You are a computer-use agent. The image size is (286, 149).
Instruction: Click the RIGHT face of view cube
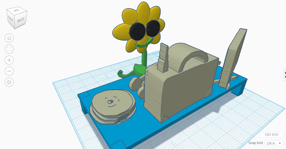click(10, 19)
